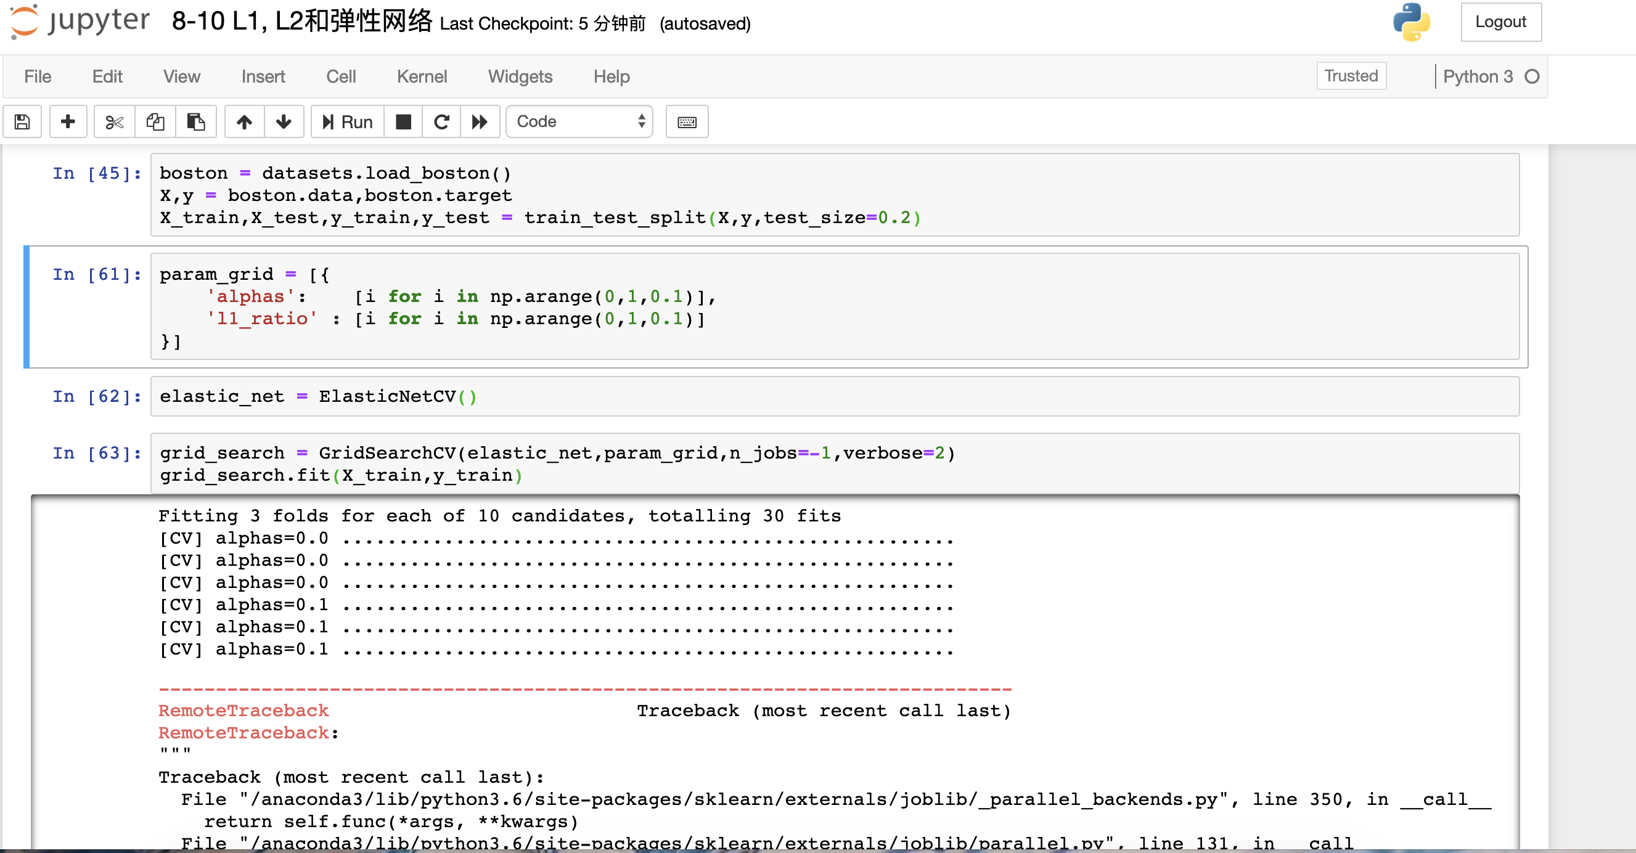
Task: Open the Insert menu
Action: [x=263, y=77]
